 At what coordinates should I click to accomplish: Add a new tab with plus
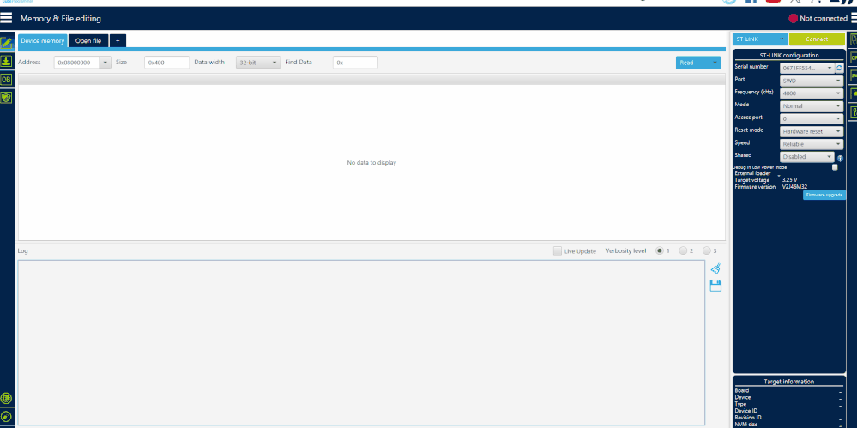point(118,41)
